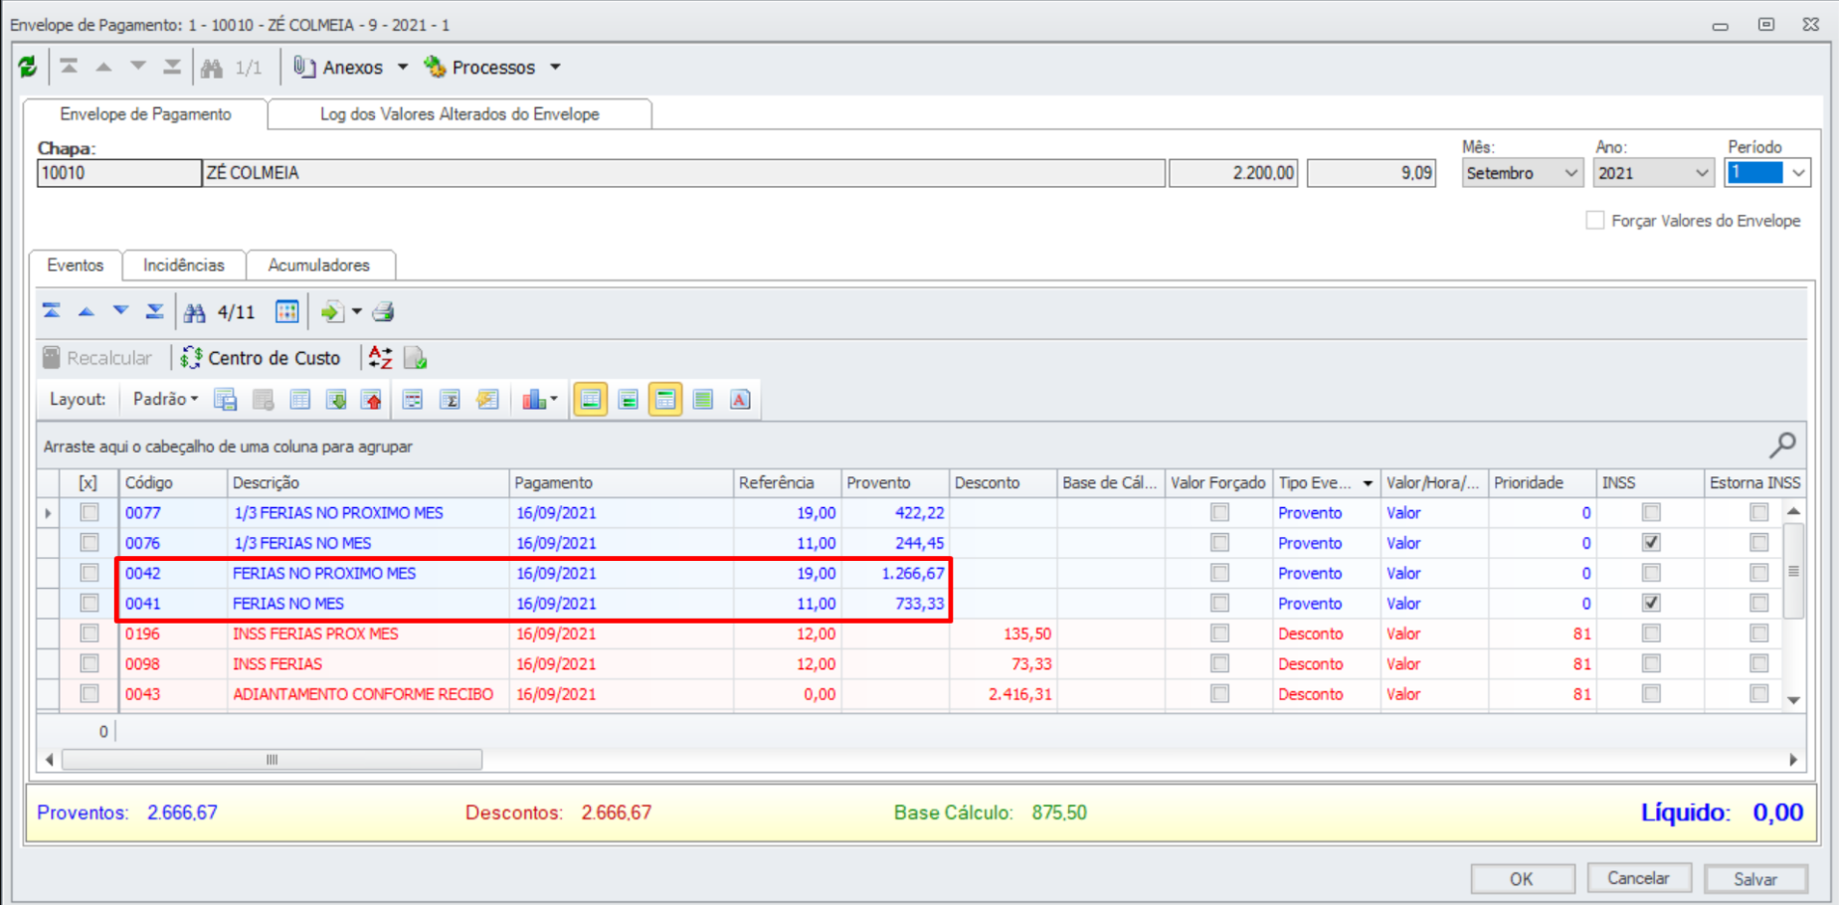Open the Mês Setembro dropdown
Viewport: 1839px width, 905px height.
coord(1570,173)
